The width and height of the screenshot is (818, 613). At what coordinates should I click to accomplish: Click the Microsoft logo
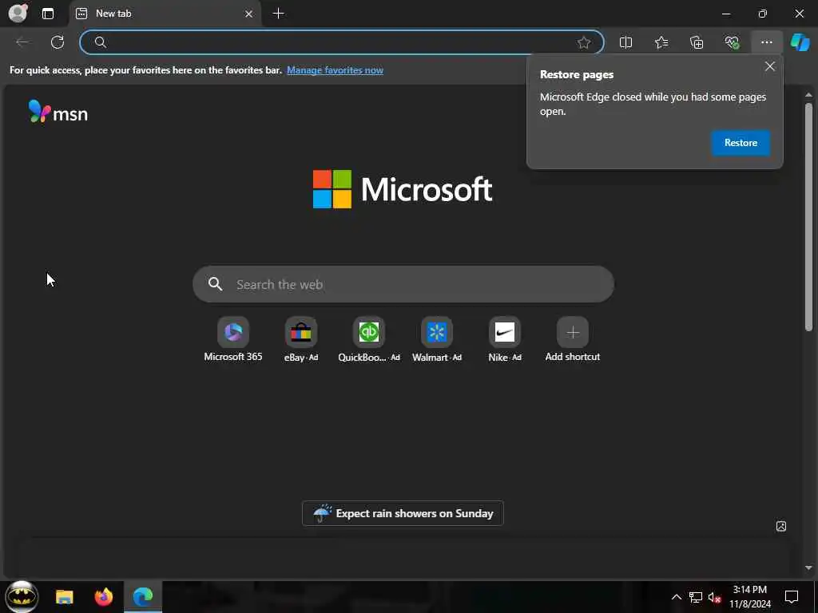[x=403, y=188]
